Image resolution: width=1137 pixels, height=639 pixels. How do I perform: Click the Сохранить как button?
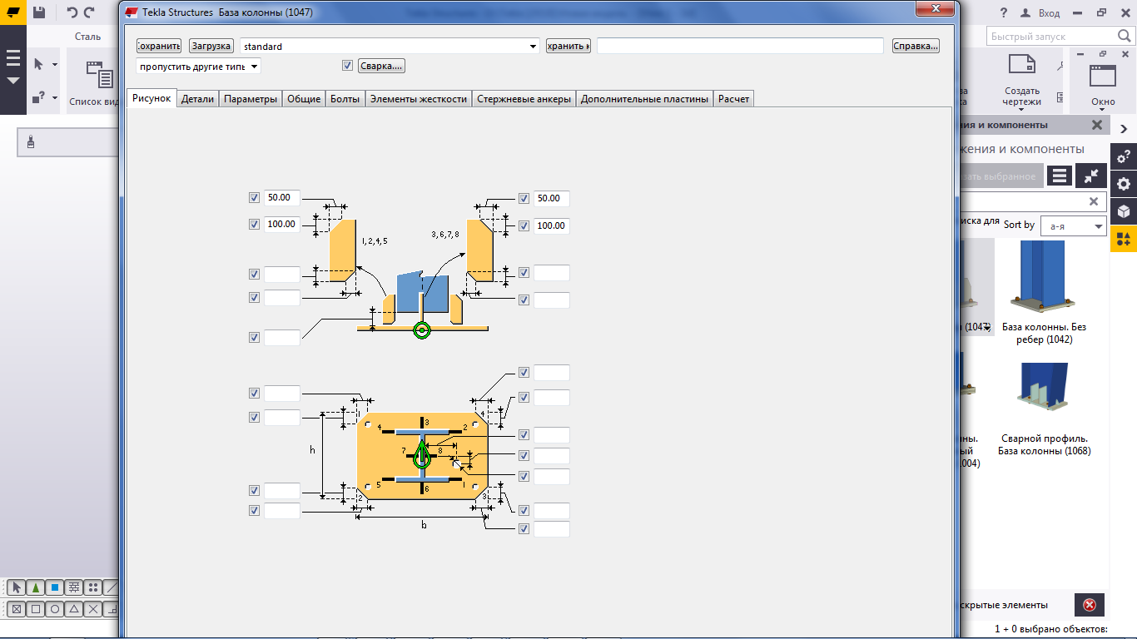tap(568, 47)
